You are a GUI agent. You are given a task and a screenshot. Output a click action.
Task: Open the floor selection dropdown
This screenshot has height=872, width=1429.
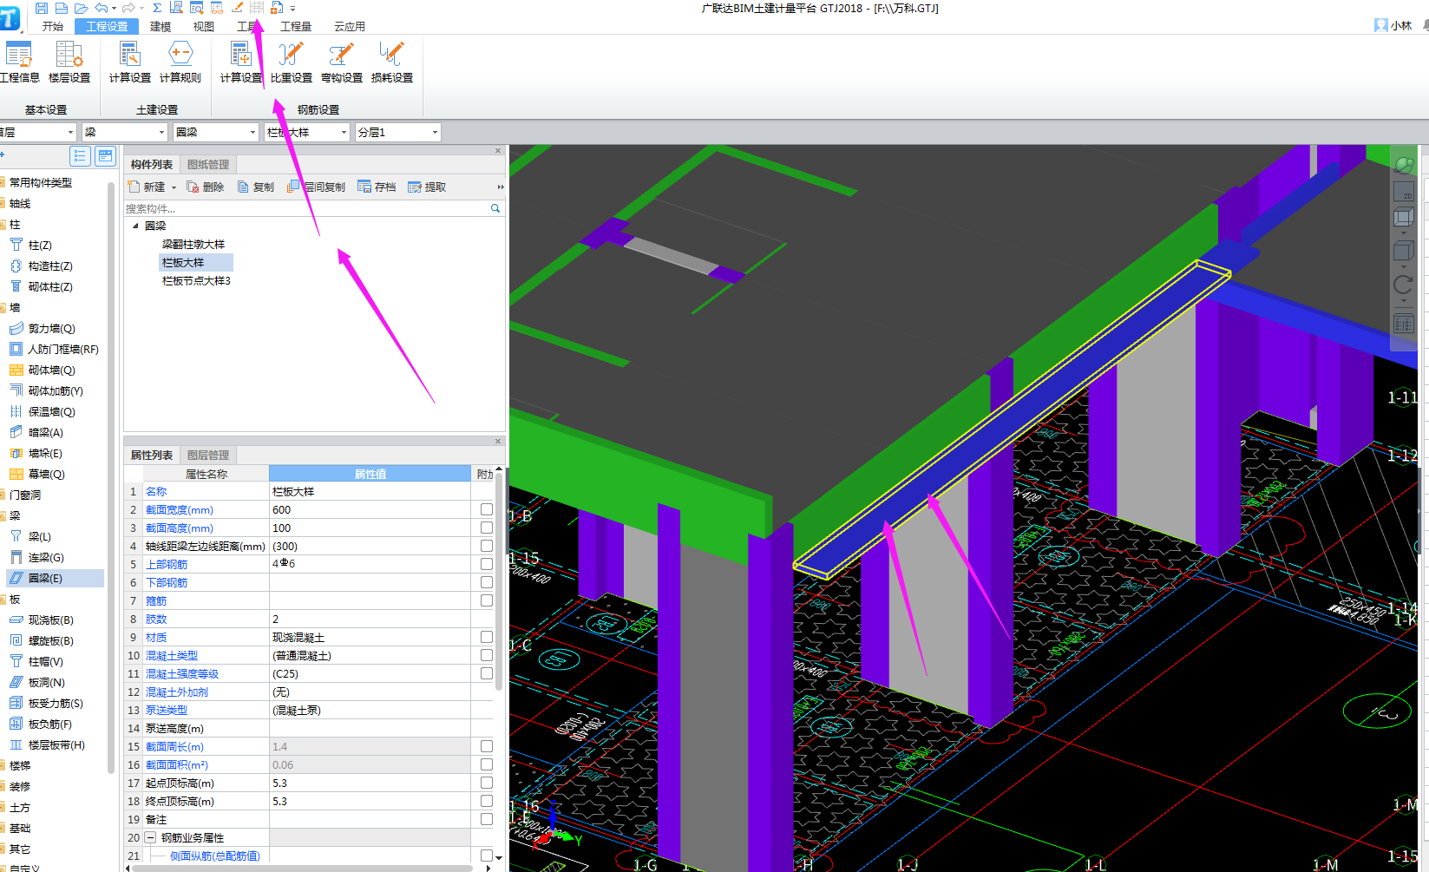pyautogui.click(x=36, y=132)
